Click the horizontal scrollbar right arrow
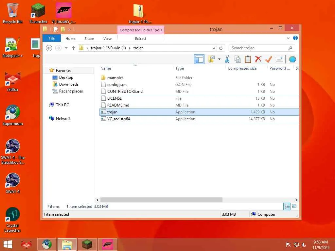Image resolution: width=335 pixels, height=251 pixels. [x=296, y=200]
